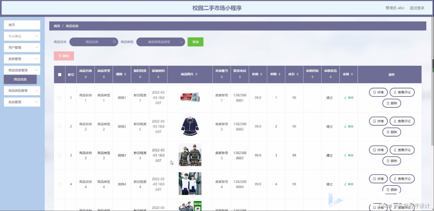
Task: Open 查看评论 for row 4
Action: coord(402,179)
